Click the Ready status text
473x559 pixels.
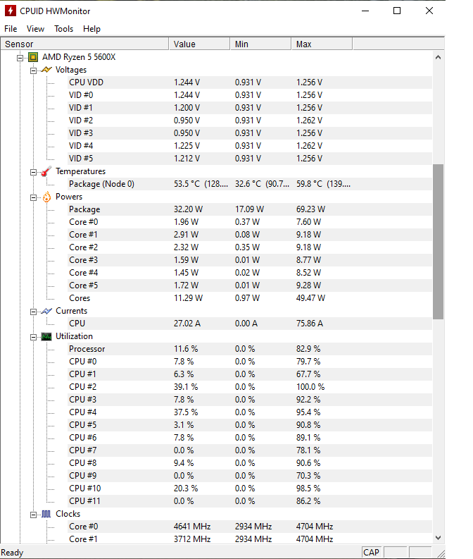12,553
